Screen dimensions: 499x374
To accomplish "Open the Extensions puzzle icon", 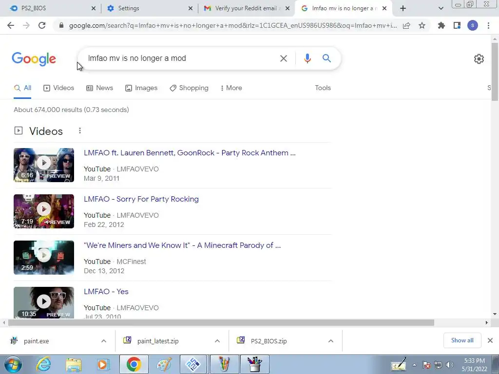I will (x=441, y=25).
